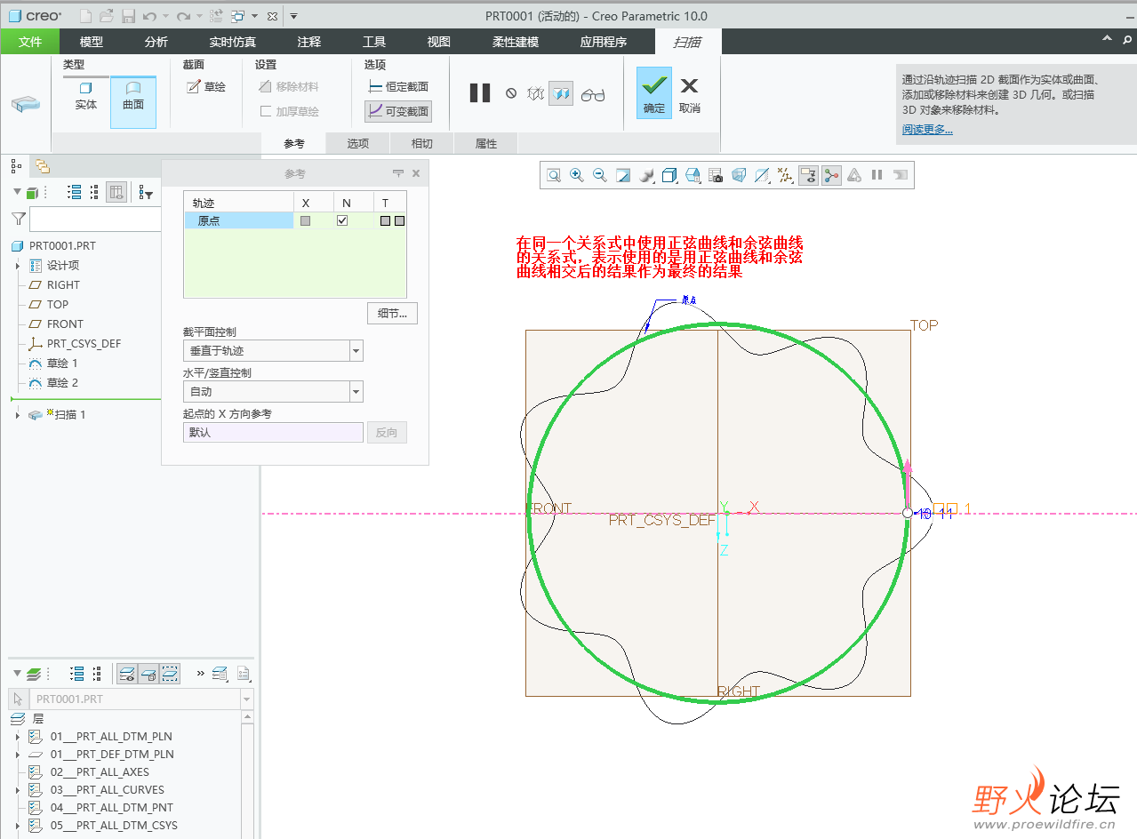Check the N checkbox for 原点 trajectory
The height and width of the screenshot is (839, 1137).
click(342, 220)
